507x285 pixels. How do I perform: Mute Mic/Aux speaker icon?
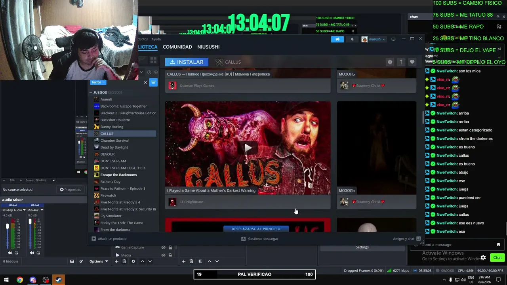pos(32,253)
